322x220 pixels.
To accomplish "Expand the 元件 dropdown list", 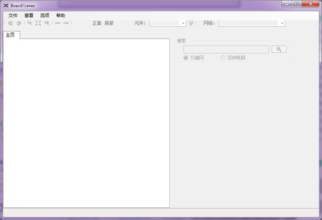I will 183,23.
